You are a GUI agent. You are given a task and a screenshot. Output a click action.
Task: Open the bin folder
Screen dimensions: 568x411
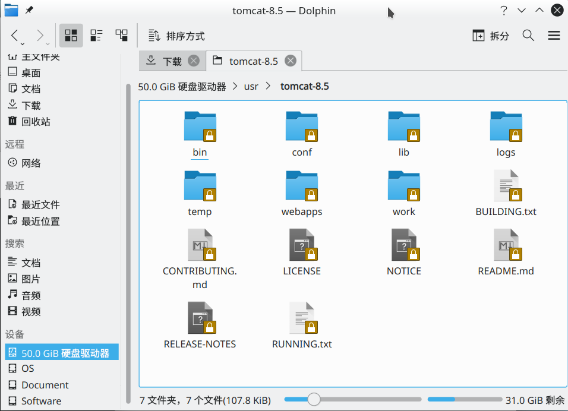[200, 134]
